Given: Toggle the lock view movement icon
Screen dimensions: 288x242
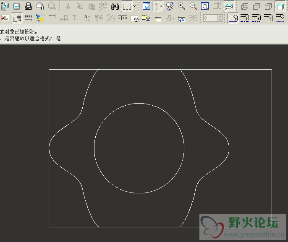Looking at the screenshot, I should click(x=17, y=18).
